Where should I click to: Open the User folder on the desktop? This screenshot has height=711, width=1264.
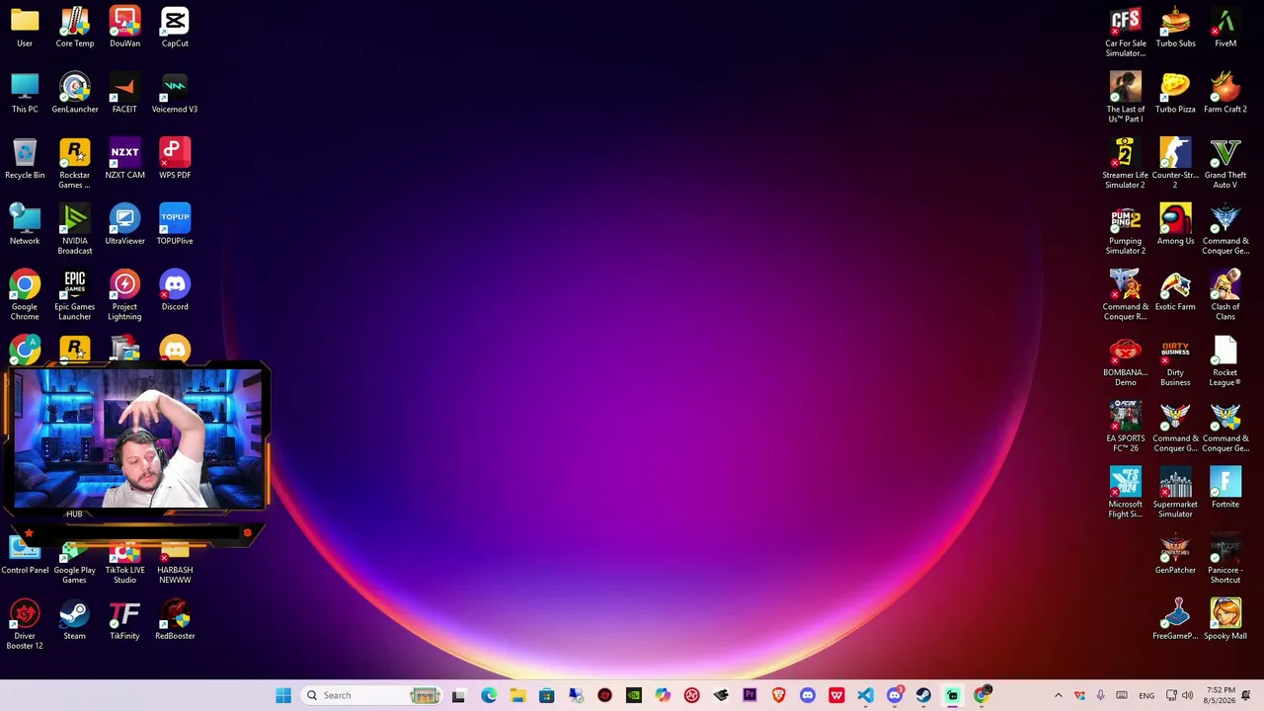(x=25, y=28)
